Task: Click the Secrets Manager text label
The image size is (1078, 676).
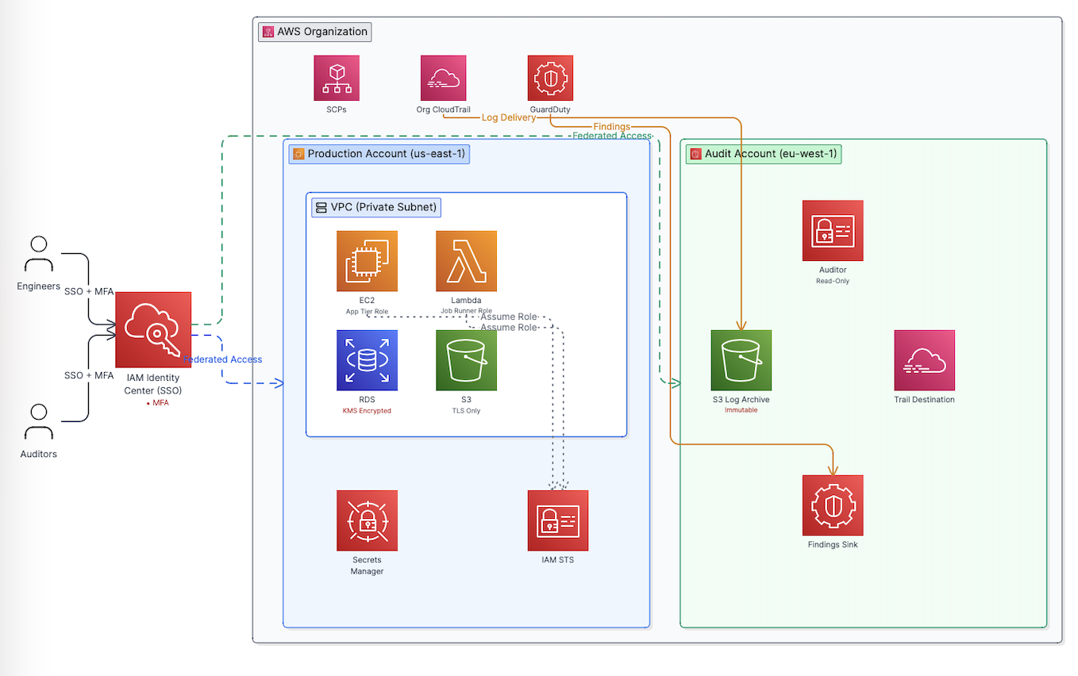Action: click(367, 566)
